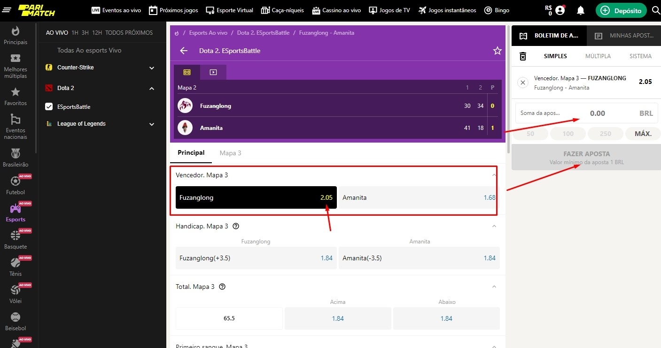
Task: Click the favorite star icon for this match
Action: 497,51
